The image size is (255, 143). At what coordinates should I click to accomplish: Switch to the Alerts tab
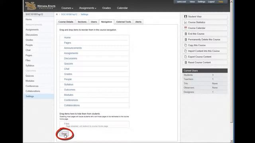coord(138,22)
